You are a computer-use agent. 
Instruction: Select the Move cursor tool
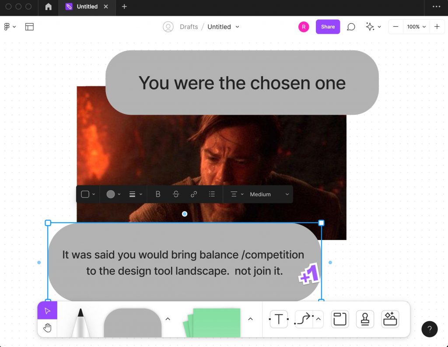(47, 310)
